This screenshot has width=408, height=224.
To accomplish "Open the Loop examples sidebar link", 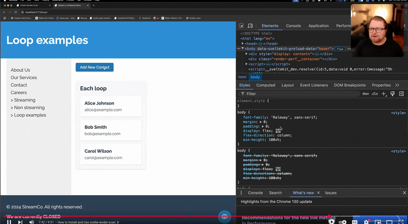I will tap(28, 115).
